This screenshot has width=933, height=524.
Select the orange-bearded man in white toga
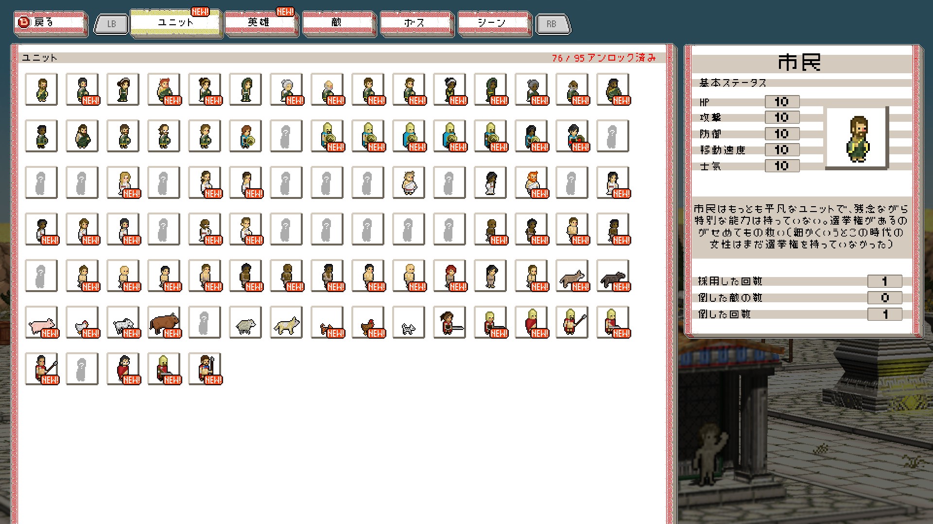coord(531,182)
